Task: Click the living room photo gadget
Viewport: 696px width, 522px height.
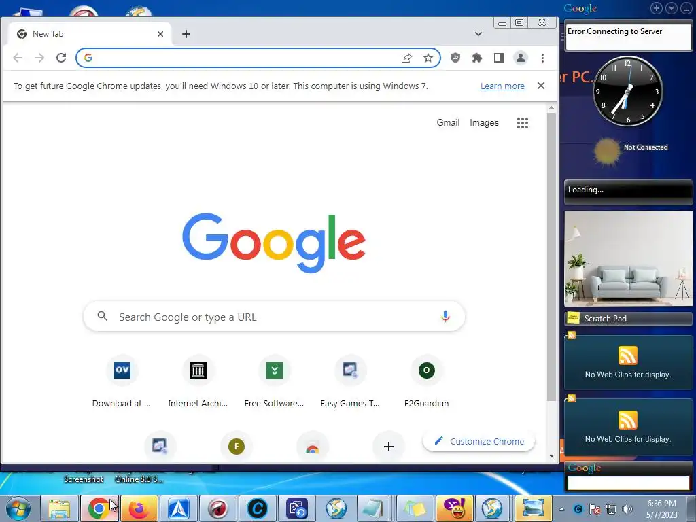Action: point(628,258)
